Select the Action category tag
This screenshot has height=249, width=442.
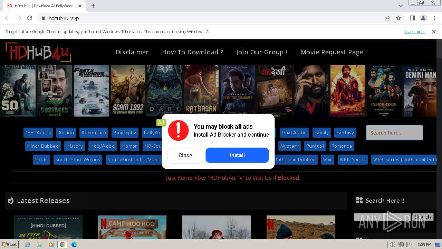66,132
